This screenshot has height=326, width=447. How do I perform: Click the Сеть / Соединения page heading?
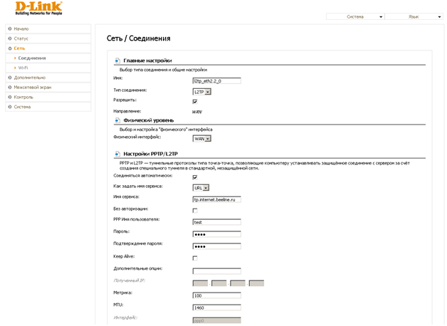(139, 38)
